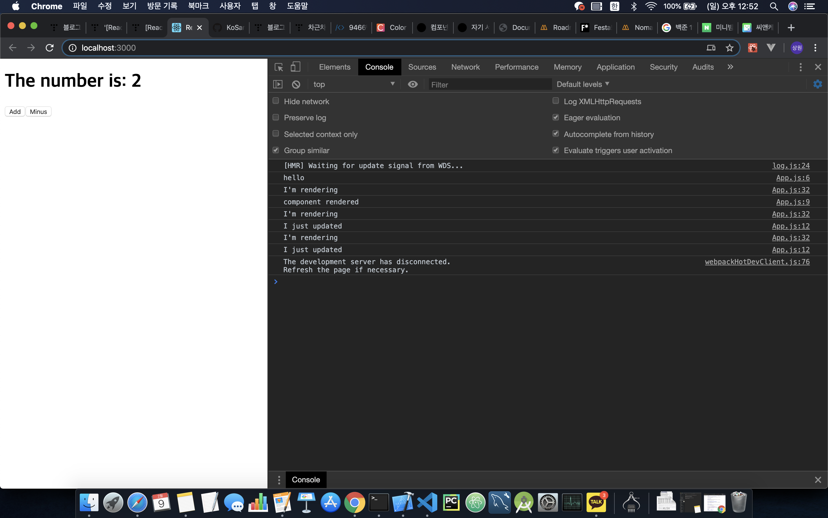The width and height of the screenshot is (828, 518).
Task: Select the inspect element picker icon
Action: 279,67
